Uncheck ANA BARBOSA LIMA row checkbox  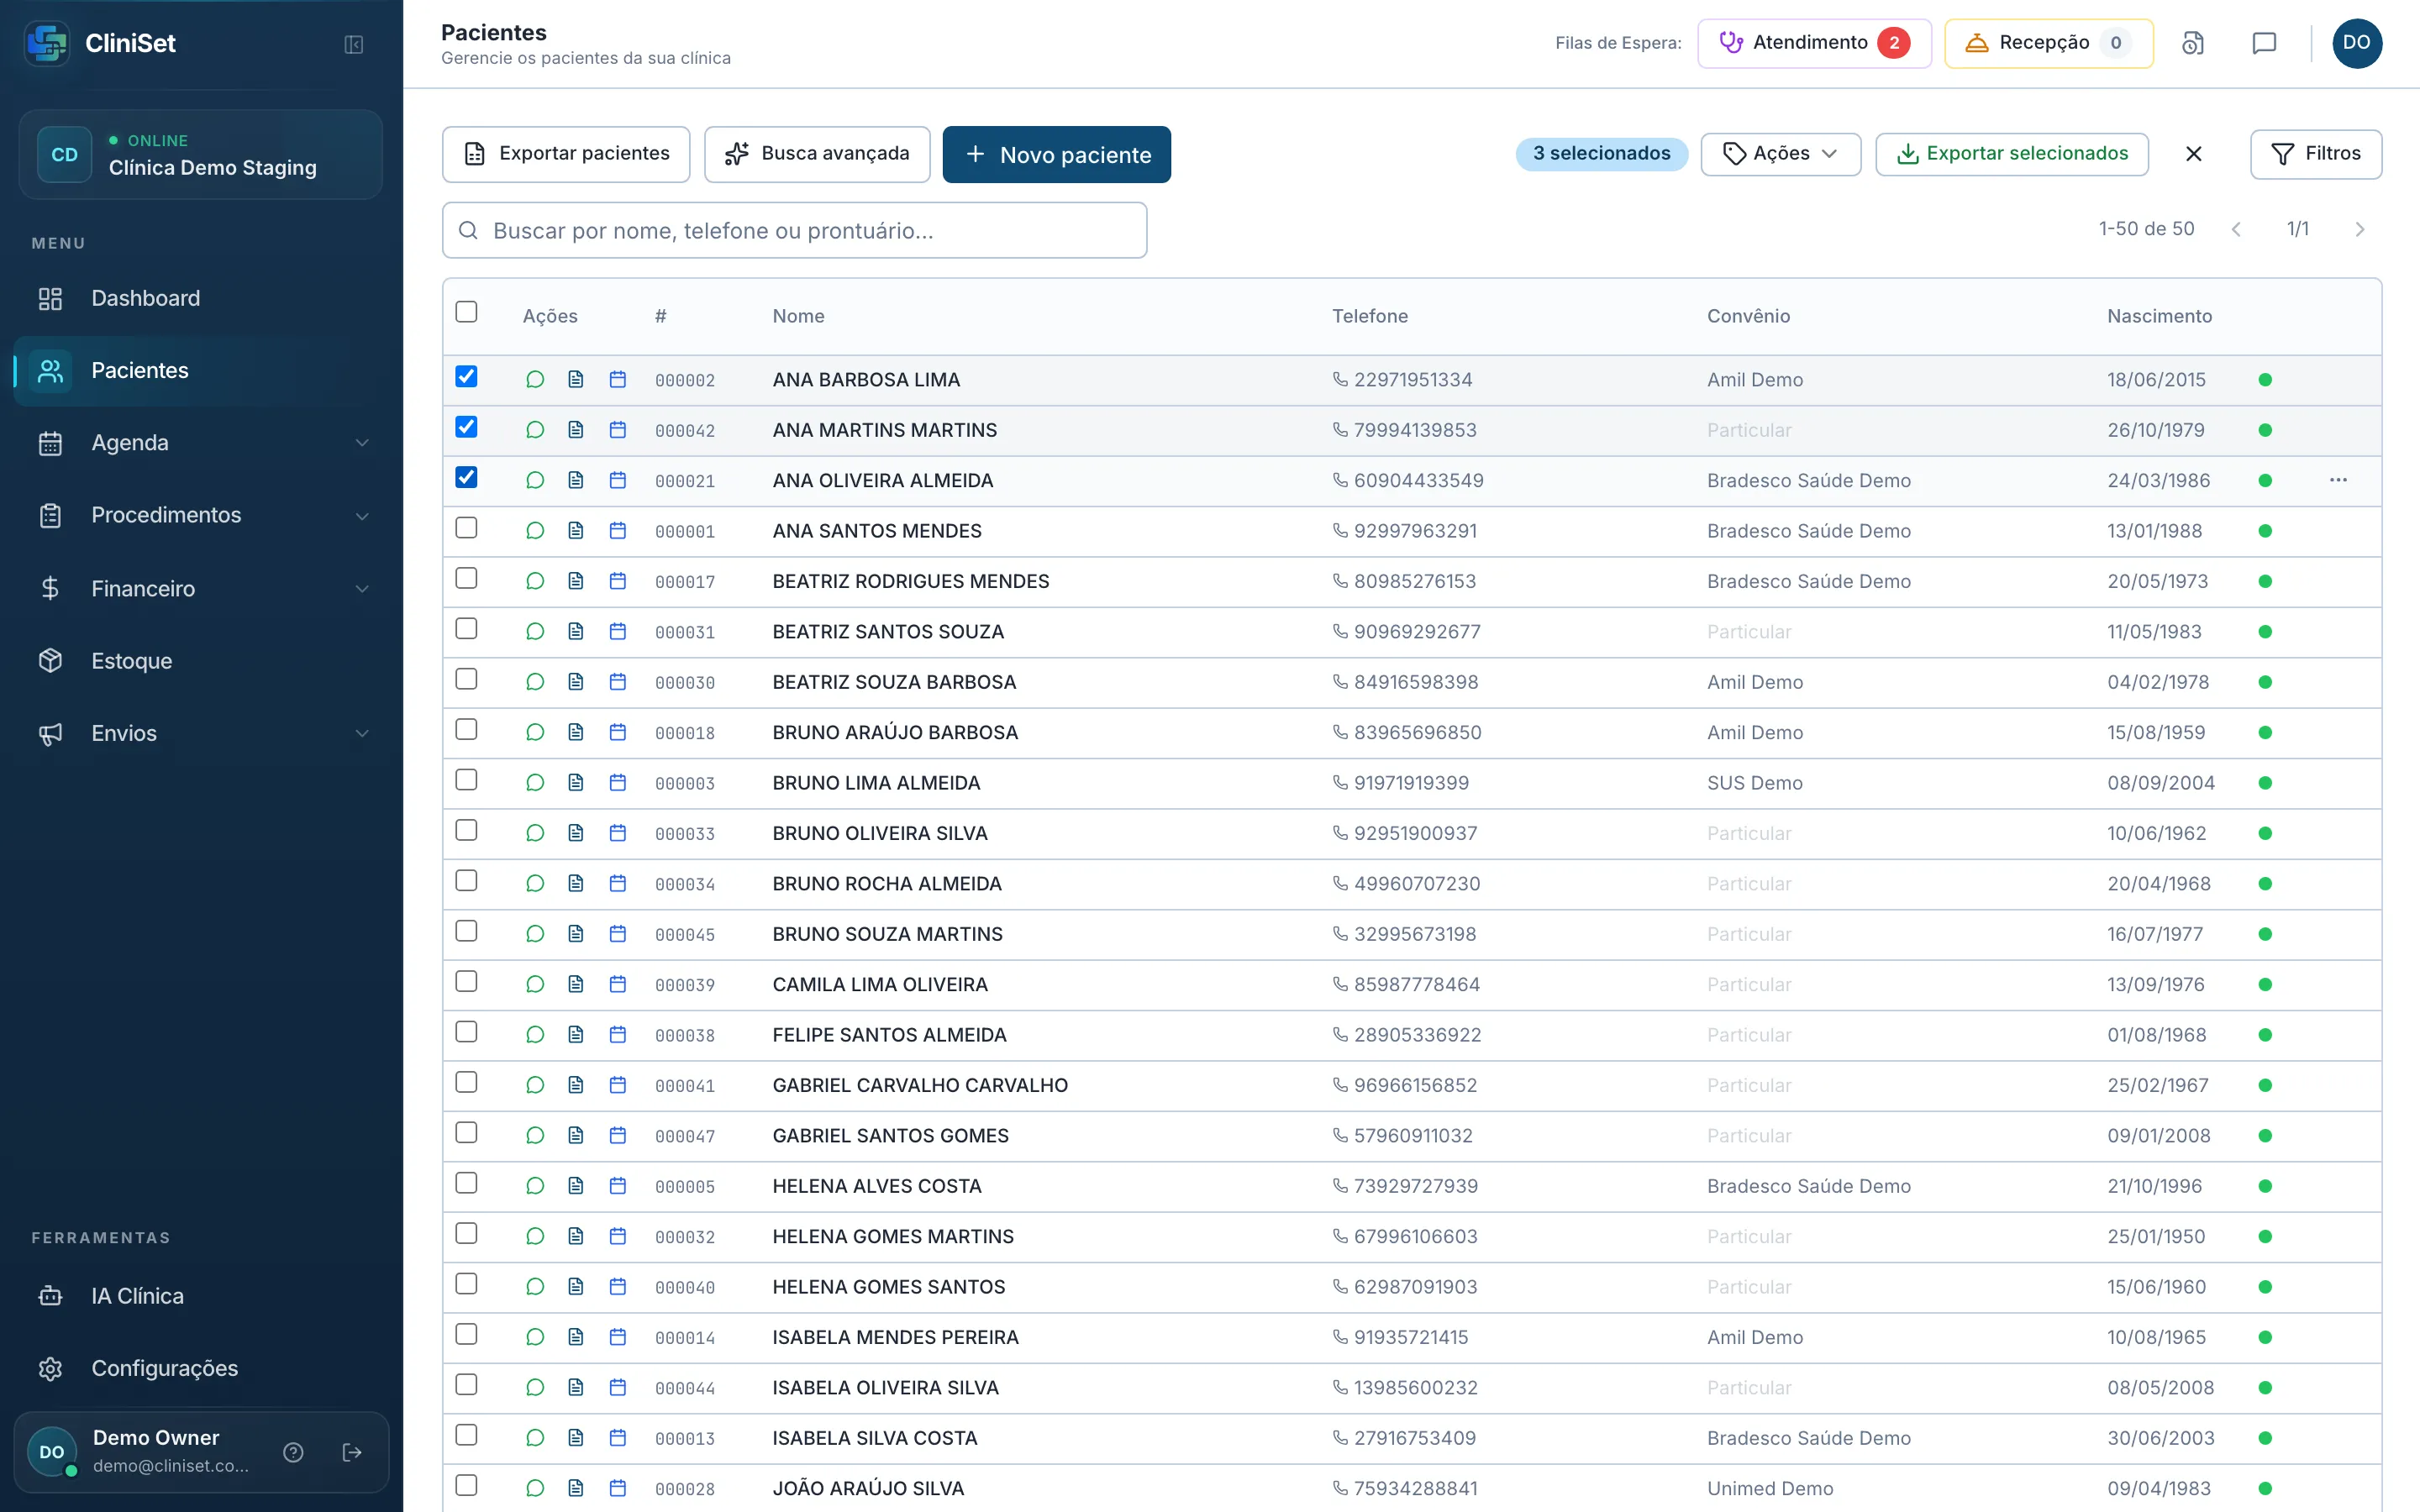466,377
